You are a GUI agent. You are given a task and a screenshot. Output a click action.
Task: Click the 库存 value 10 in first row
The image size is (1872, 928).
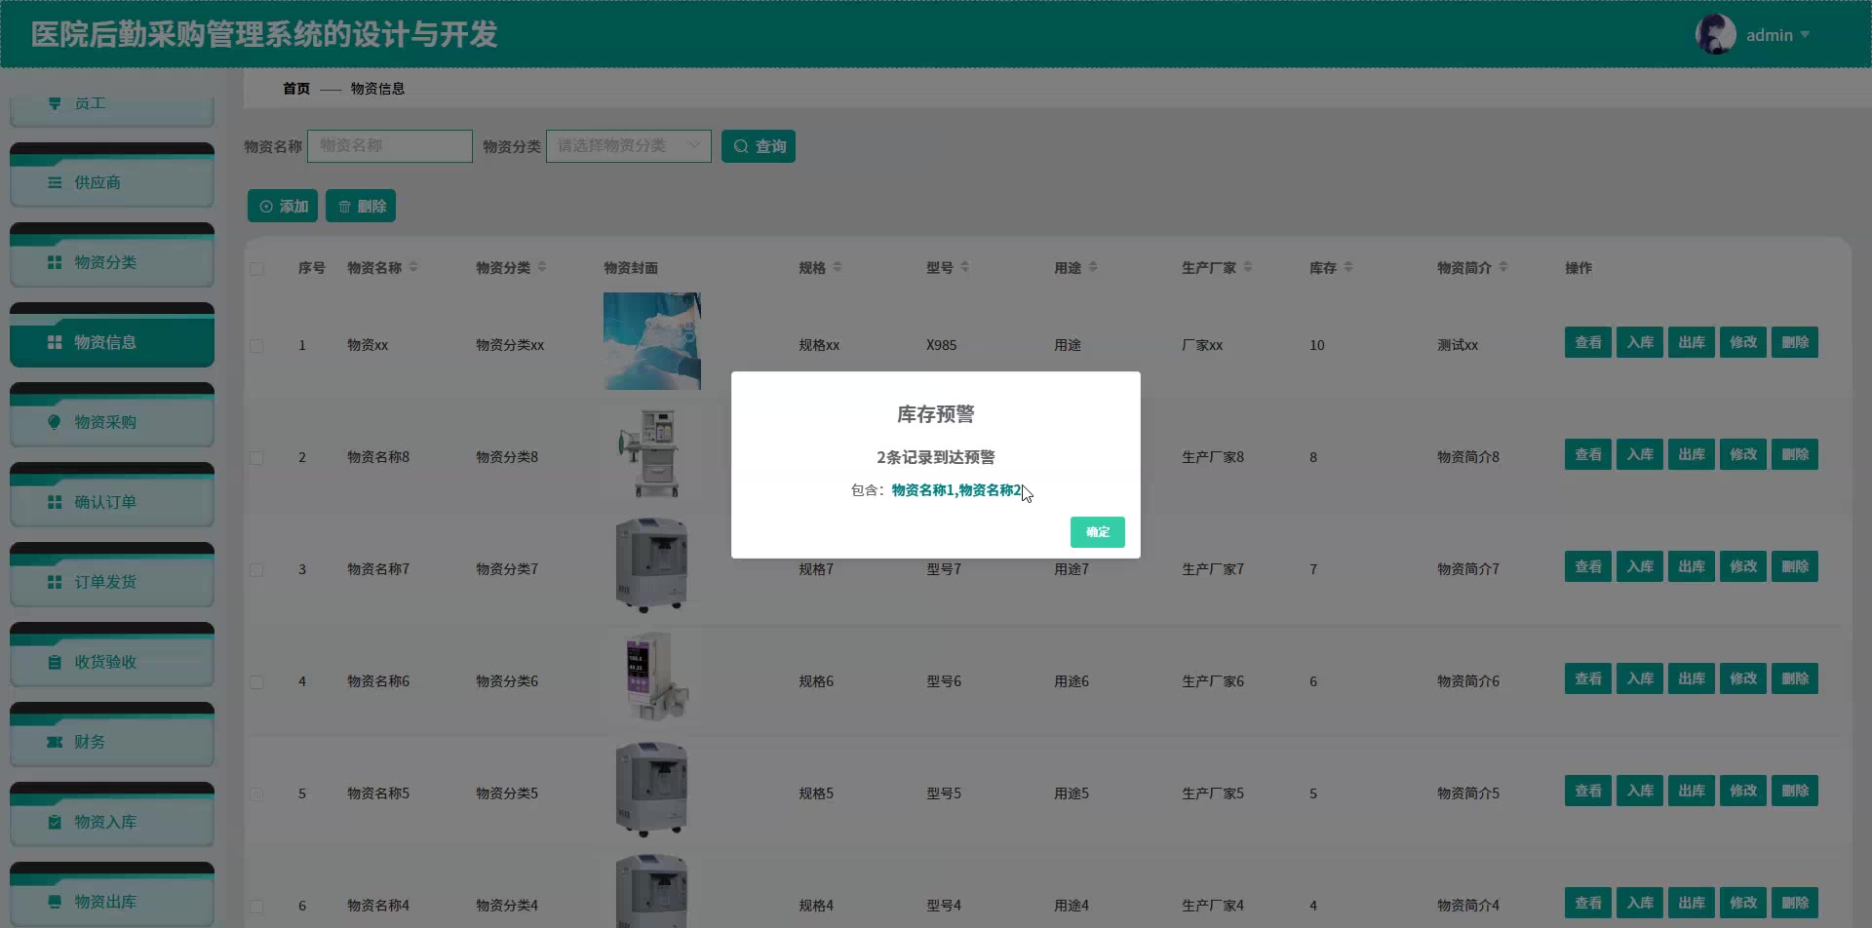click(1317, 345)
